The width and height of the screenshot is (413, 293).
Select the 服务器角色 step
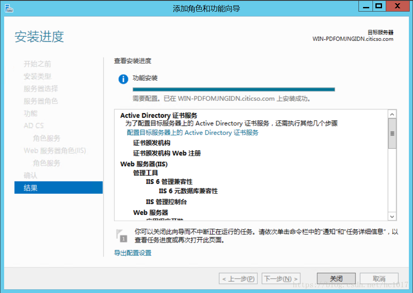[41, 101]
